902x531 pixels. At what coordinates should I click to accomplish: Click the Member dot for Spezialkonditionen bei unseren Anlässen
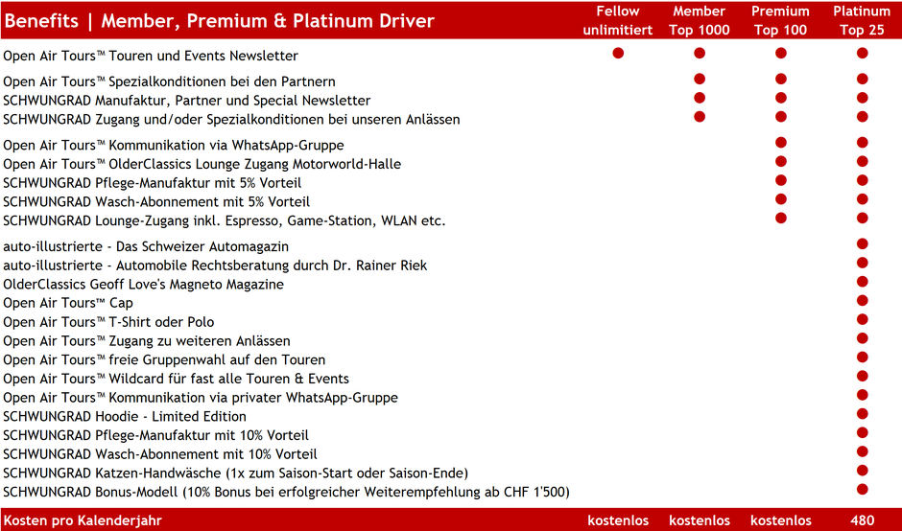pyautogui.click(x=700, y=117)
